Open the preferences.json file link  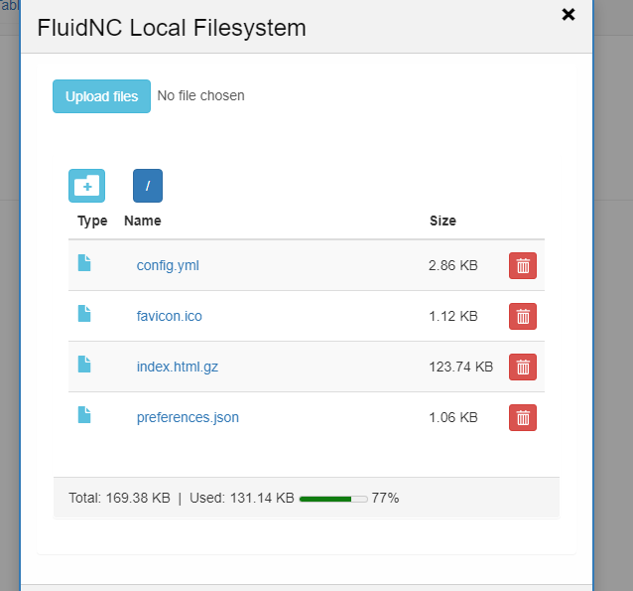point(188,417)
